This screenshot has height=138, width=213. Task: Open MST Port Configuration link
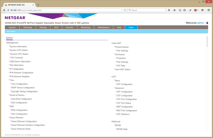coord(127,110)
